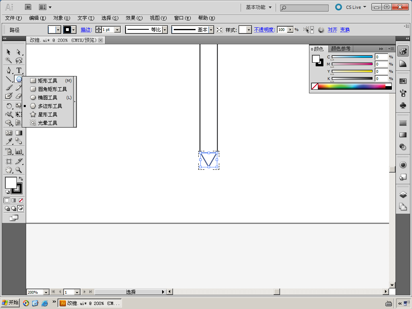412x309 pixels.
Task: Select the Blend tool
Action: click(x=19, y=141)
